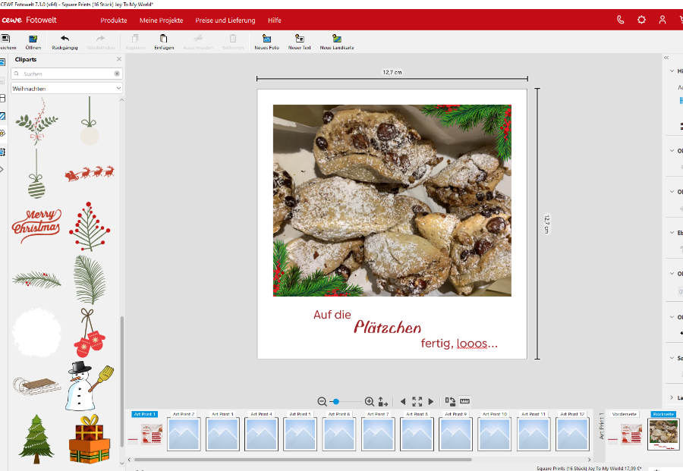Add a new photo with Neues Foto
This screenshot has width=683, height=471.
(x=266, y=38)
